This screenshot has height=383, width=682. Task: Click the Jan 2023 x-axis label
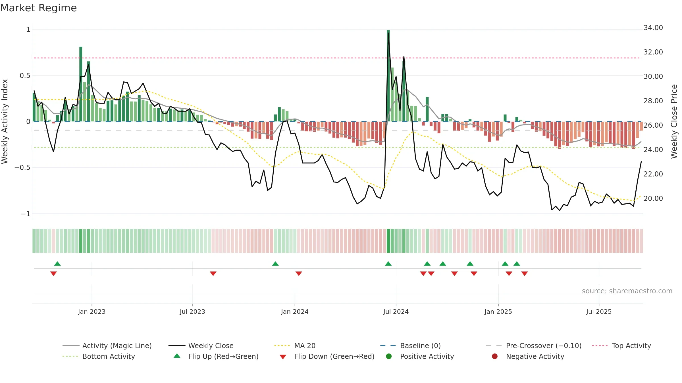click(92, 312)
